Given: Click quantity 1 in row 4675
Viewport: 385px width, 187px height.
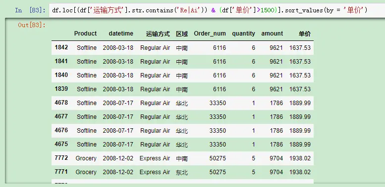Looking at the screenshot, I should 253,145.
